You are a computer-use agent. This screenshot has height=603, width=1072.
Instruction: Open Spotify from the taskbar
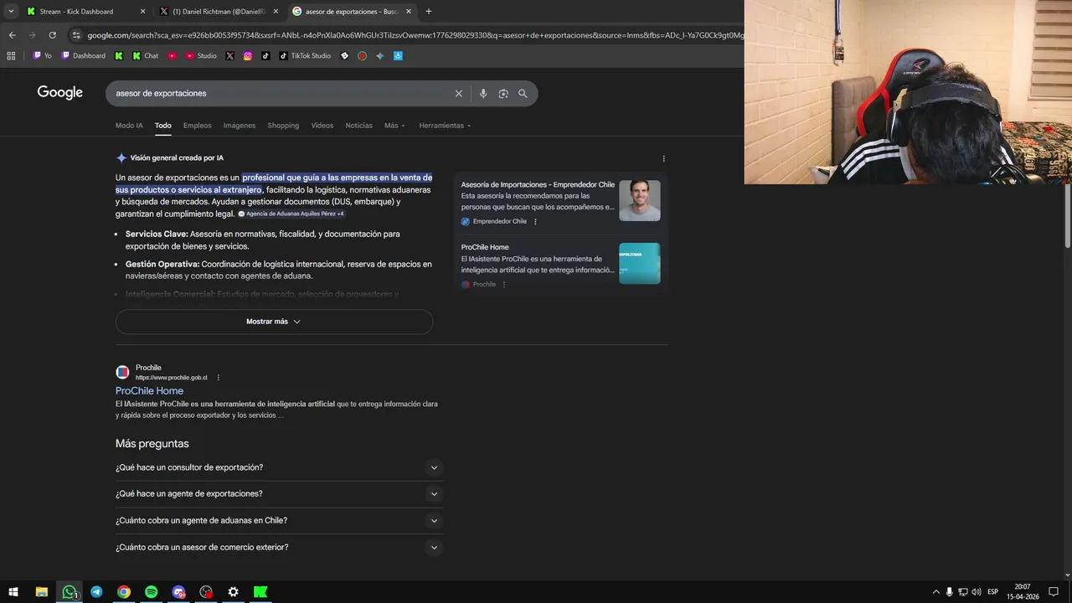pos(151,592)
